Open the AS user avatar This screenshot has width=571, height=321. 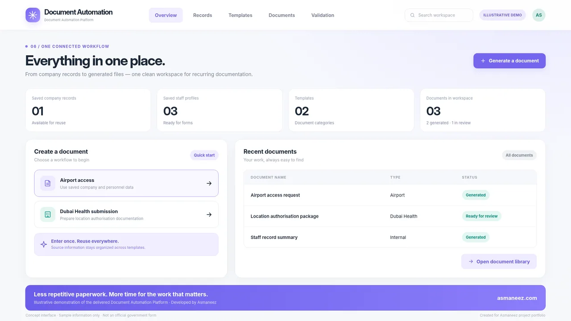coord(539,15)
